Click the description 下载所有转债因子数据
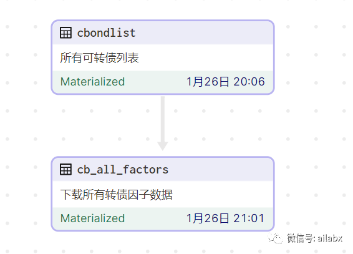Screen dimensions: 353x254 pyautogui.click(x=117, y=195)
